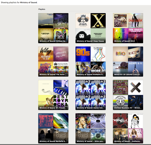151x145 pixels.
Task: Open Ministry of Sound Ibiza annual playlist
Action: (91, 128)
